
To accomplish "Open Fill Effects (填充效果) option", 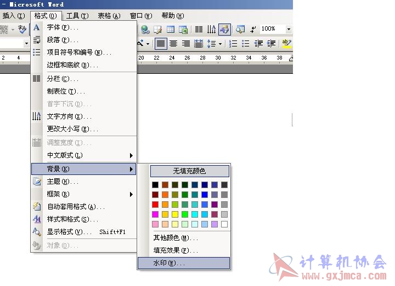I will coord(184,250).
